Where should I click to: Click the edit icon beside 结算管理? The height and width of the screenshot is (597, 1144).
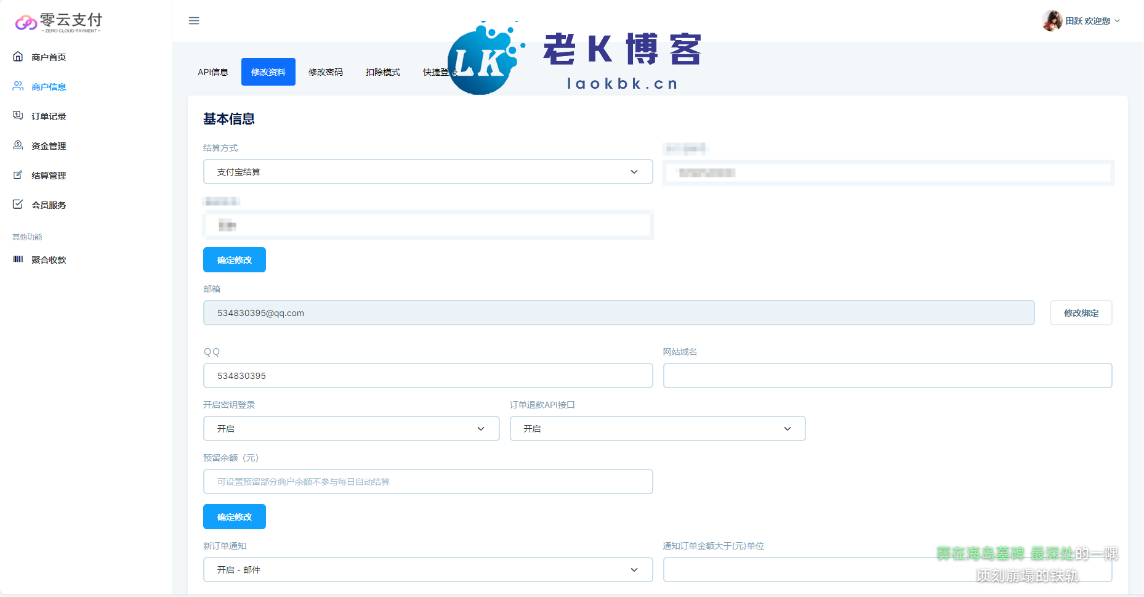click(18, 175)
